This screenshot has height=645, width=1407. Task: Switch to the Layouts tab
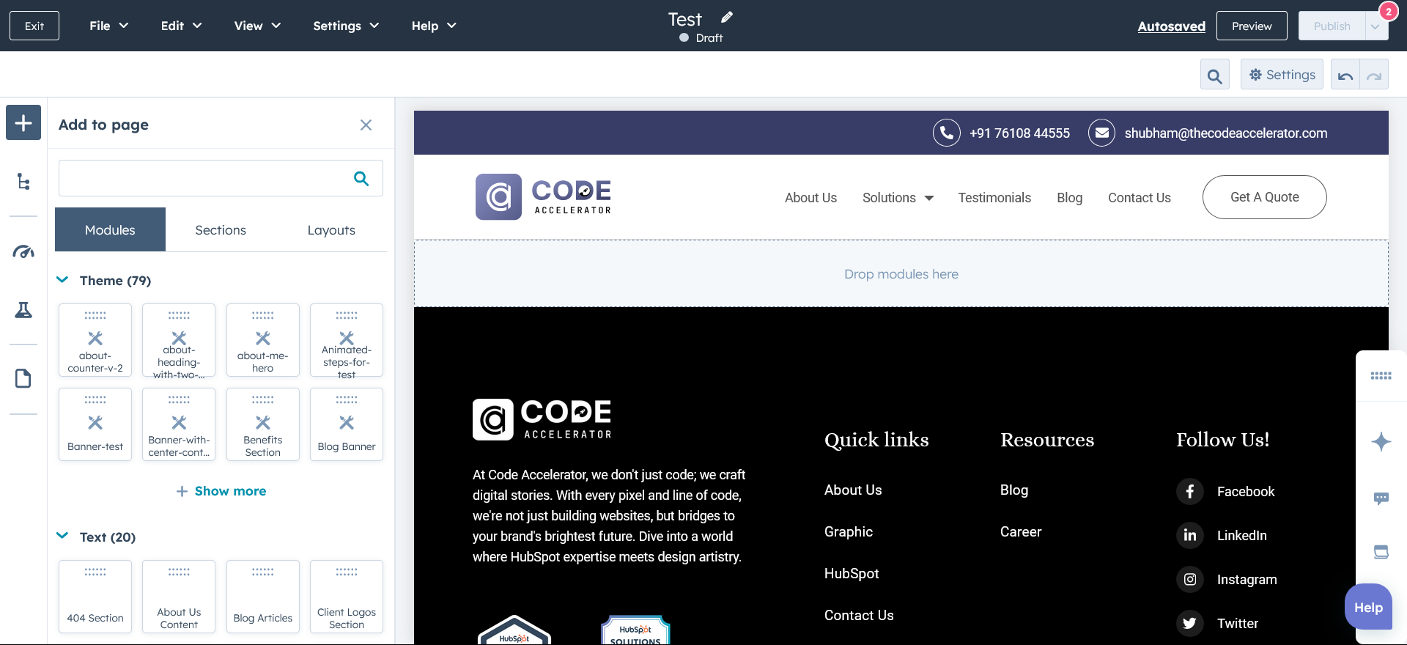(331, 230)
